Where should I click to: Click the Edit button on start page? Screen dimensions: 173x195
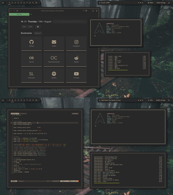point(24,27)
